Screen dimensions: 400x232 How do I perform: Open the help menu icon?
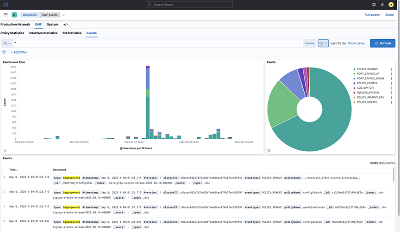coord(374,5)
